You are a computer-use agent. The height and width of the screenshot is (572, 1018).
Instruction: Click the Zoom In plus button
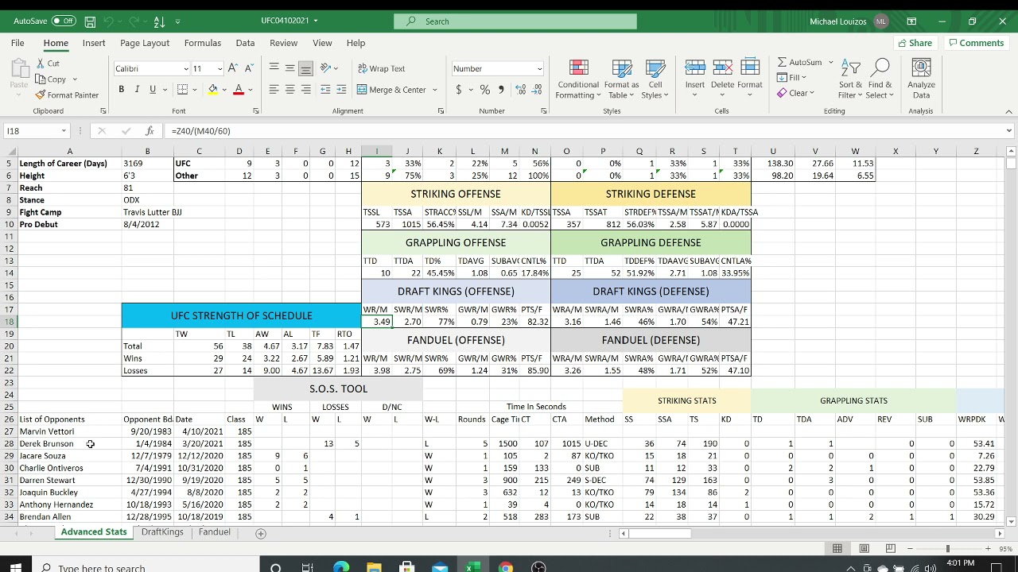[988, 548]
